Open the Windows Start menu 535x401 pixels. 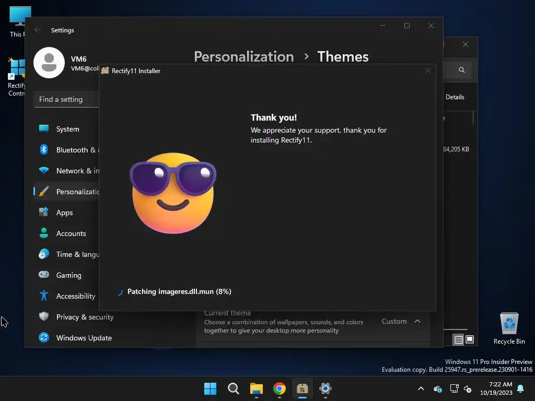210,388
